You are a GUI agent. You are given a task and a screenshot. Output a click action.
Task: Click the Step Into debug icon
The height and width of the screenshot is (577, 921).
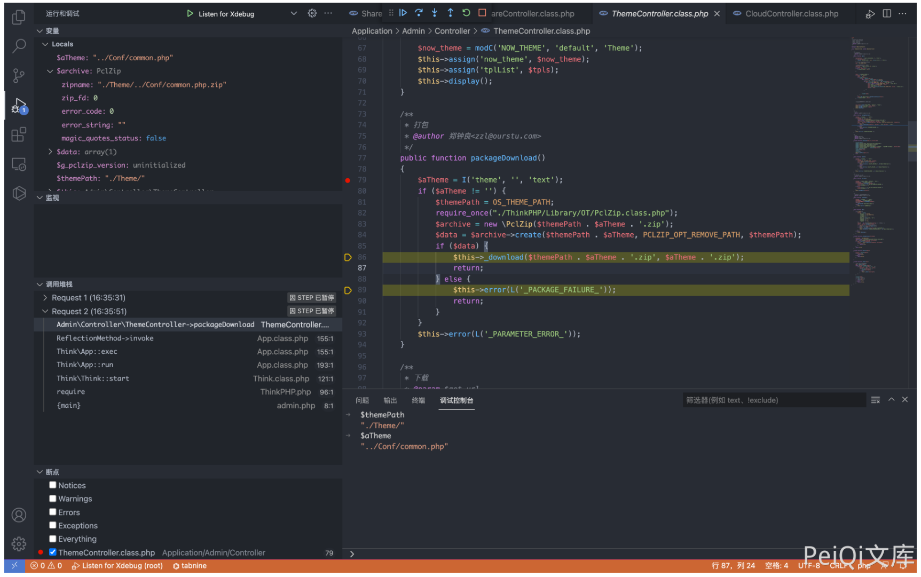pos(435,13)
